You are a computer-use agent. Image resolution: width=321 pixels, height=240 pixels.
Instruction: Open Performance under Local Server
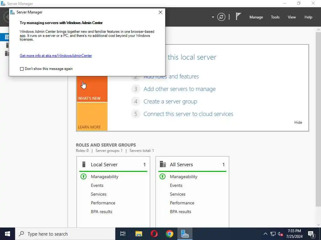pos(103,203)
